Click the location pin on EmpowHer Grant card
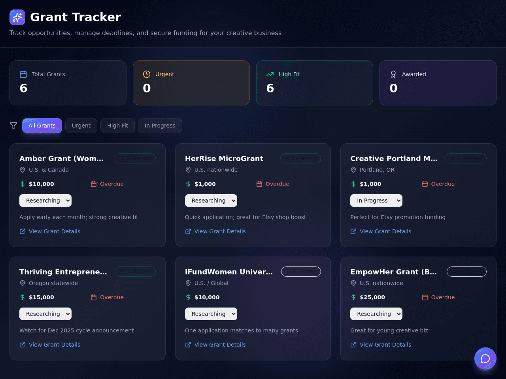 [353, 283]
